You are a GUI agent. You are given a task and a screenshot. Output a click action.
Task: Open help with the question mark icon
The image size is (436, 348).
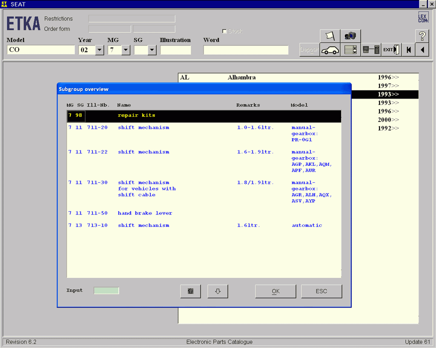point(422,36)
